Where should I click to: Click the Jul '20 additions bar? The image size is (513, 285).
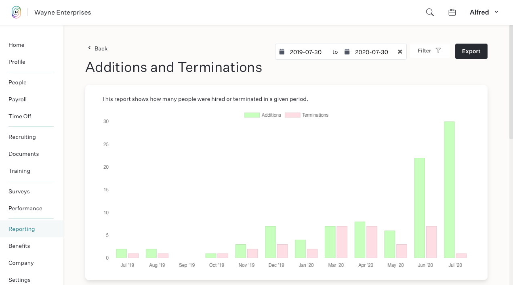click(449, 190)
